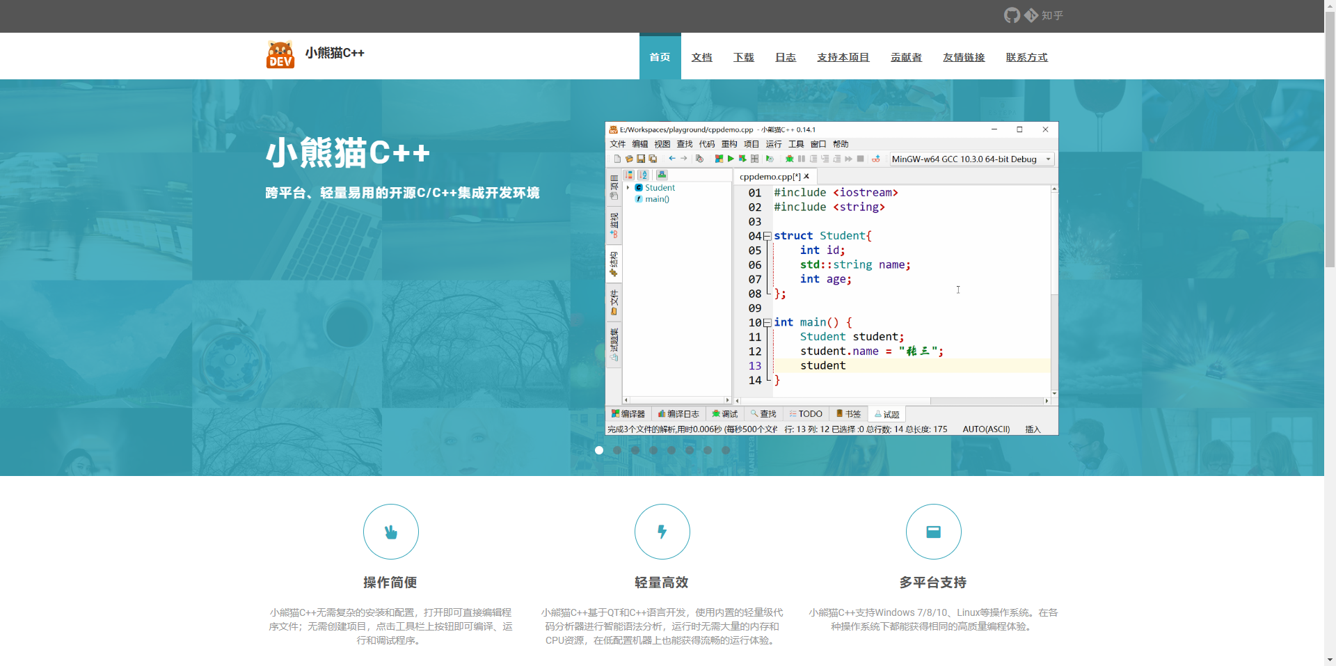The height and width of the screenshot is (666, 1336).
Task: Select the first carousel dot indicator
Action: [x=599, y=450]
